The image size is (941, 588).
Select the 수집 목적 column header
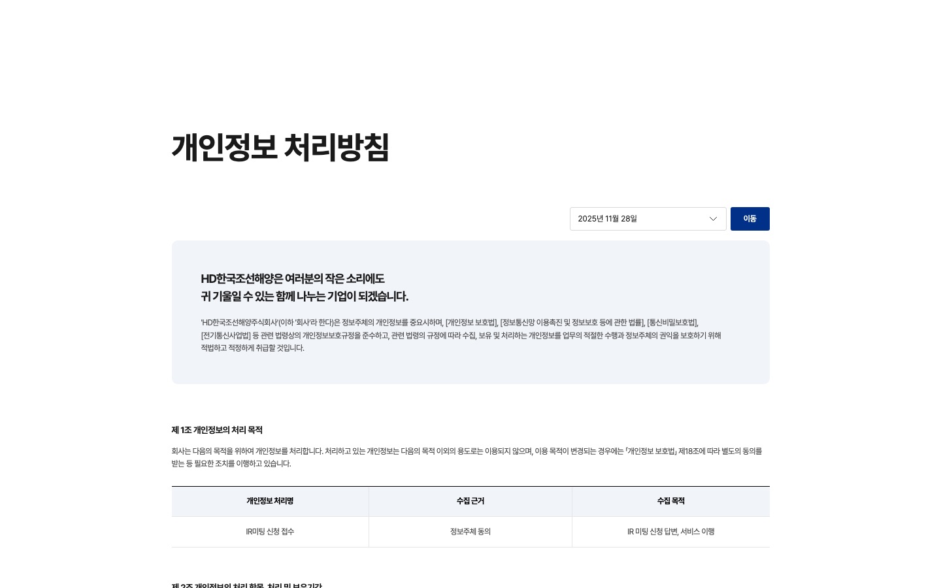coord(671,501)
